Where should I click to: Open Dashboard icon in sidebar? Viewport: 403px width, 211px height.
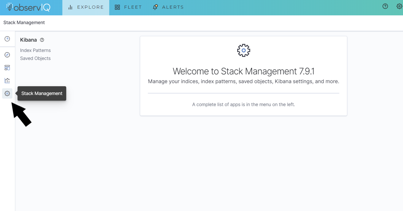pos(7,67)
